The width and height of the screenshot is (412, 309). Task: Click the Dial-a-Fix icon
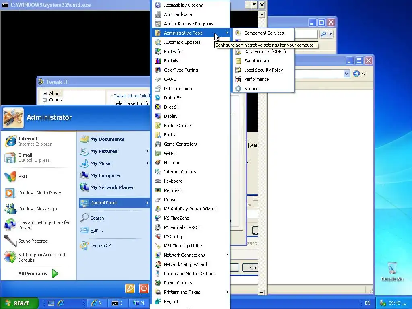(x=158, y=98)
